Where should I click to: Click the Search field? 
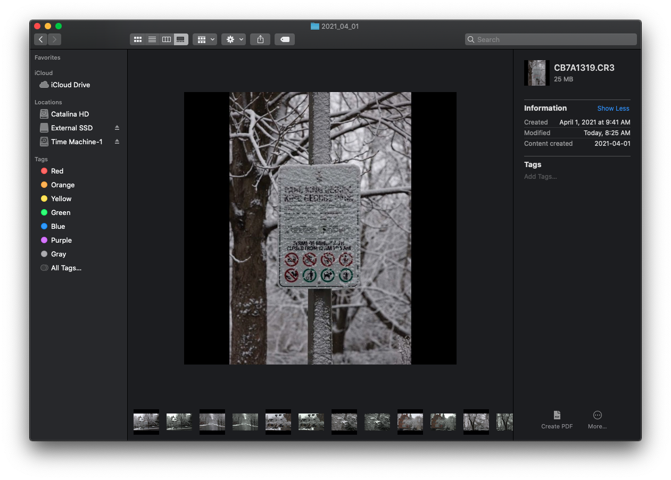click(x=551, y=39)
